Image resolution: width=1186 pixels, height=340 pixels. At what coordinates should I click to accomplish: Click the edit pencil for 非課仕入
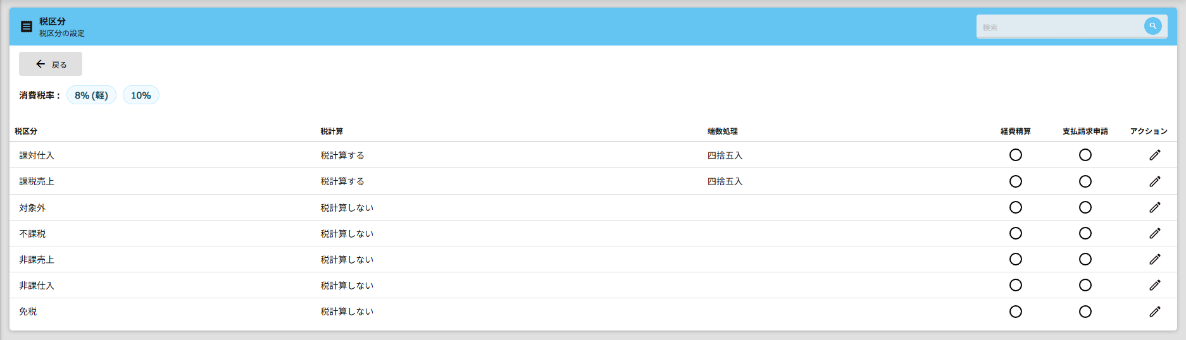(1155, 285)
